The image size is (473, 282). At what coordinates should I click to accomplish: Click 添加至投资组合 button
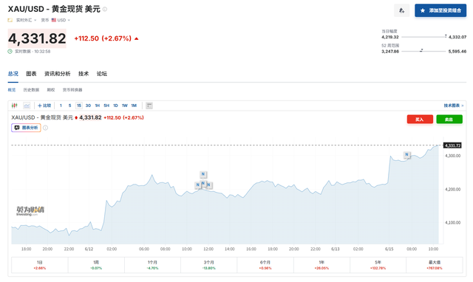point(440,10)
